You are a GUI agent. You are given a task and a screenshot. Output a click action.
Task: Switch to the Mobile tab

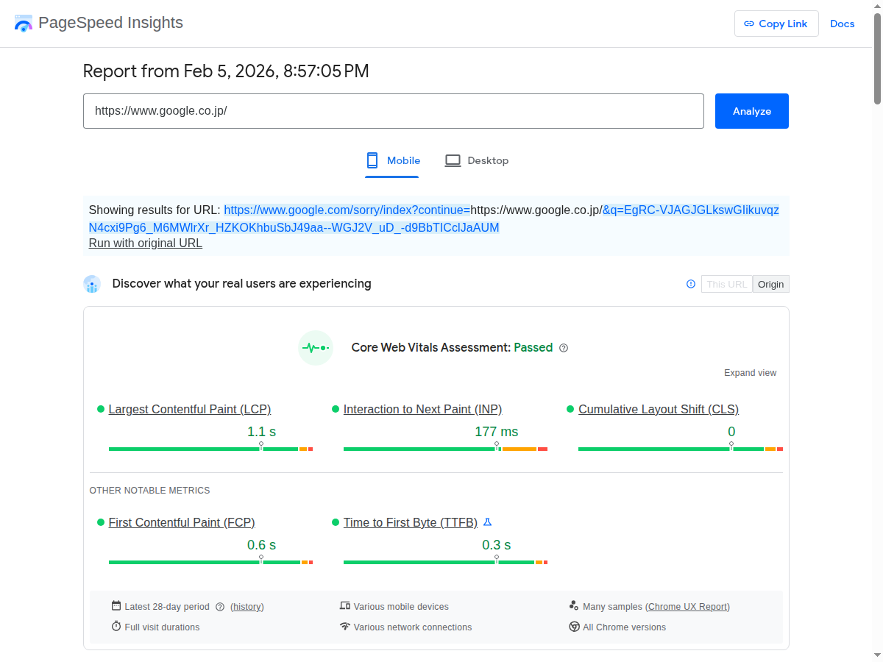point(392,160)
